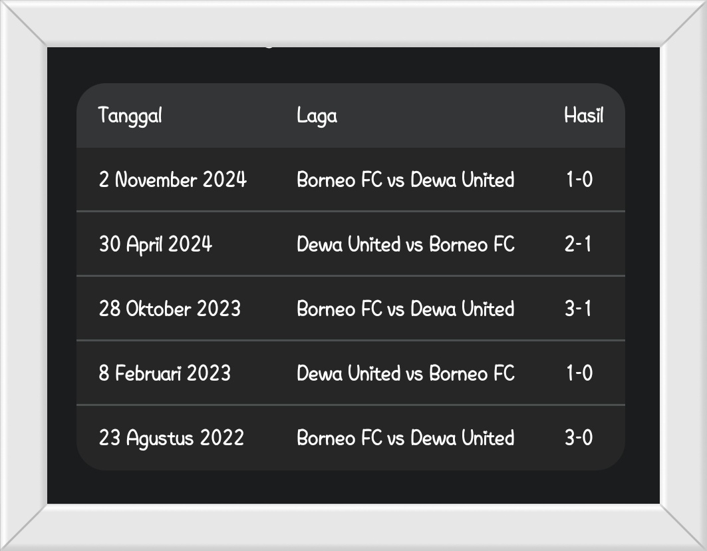This screenshot has width=707, height=551.
Task: Click the 1-0 result for 8 Februari 2023
Action: point(579,373)
